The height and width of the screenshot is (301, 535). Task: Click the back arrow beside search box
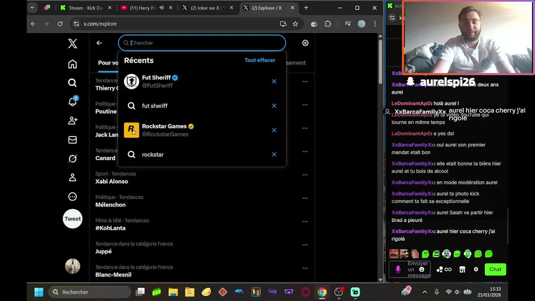tap(99, 43)
